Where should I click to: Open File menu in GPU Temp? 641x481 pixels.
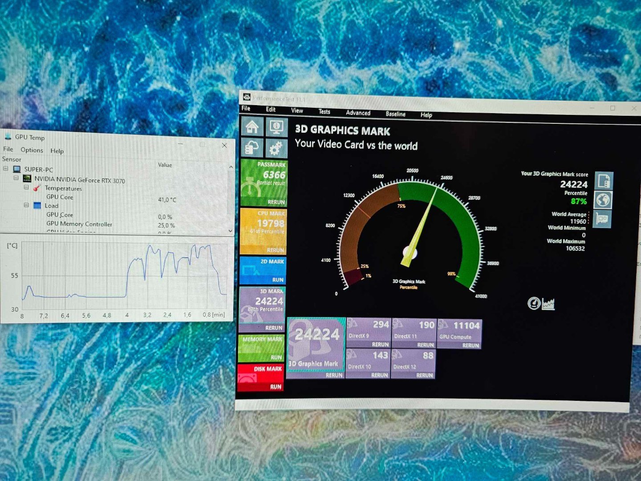coord(8,149)
